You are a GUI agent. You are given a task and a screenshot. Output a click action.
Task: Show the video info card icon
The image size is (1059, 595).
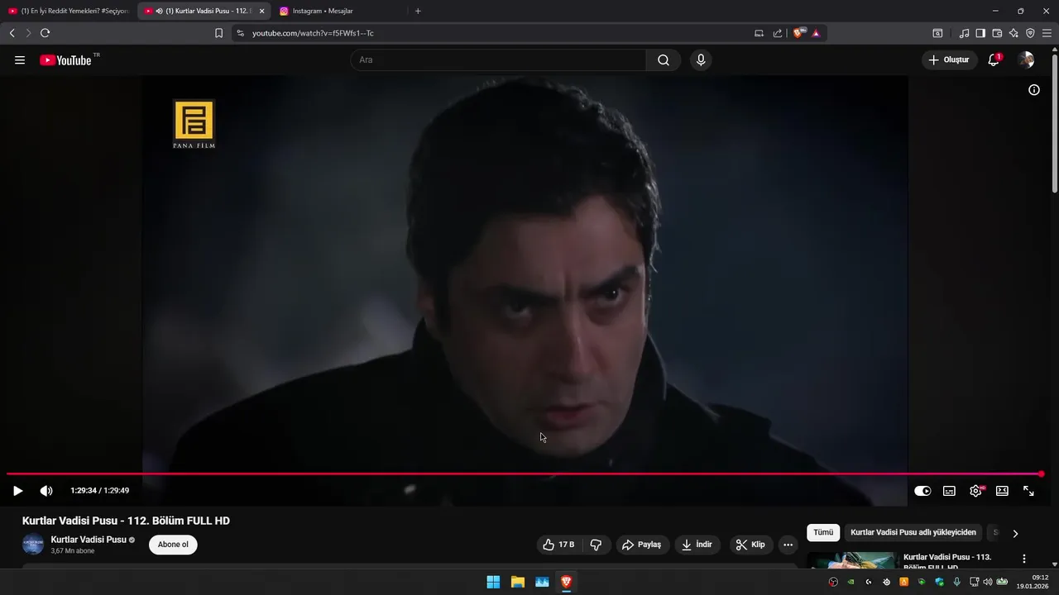pos(1034,90)
